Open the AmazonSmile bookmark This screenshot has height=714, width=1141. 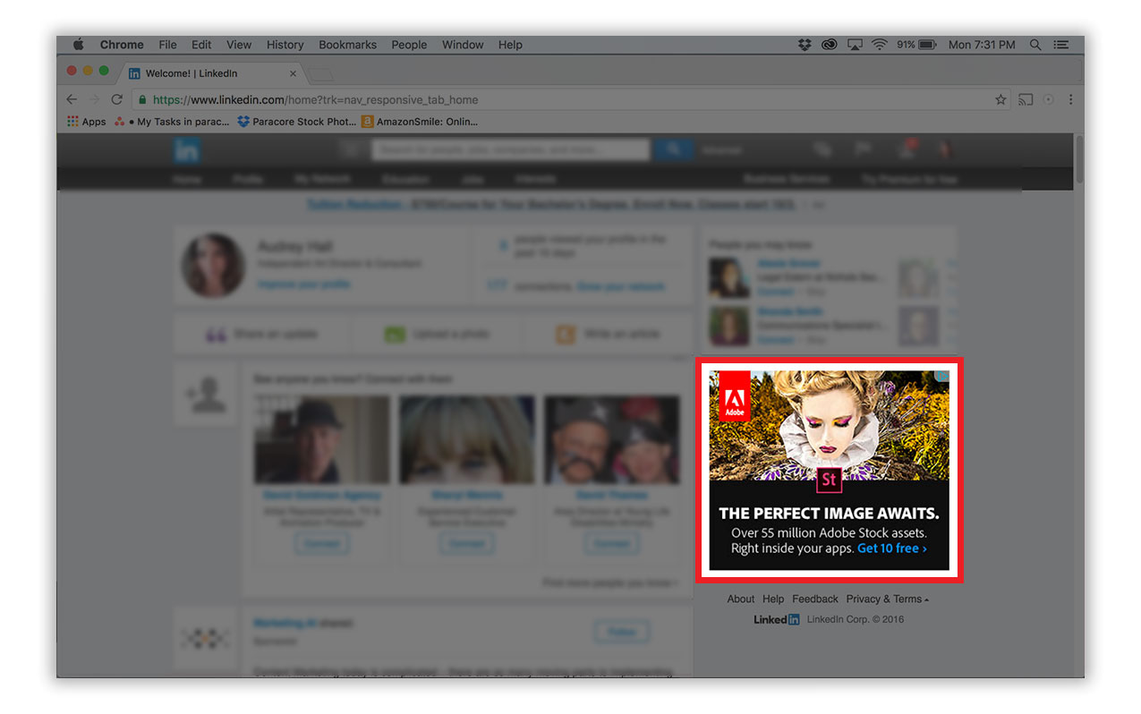pyautogui.click(x=420, y=122)
